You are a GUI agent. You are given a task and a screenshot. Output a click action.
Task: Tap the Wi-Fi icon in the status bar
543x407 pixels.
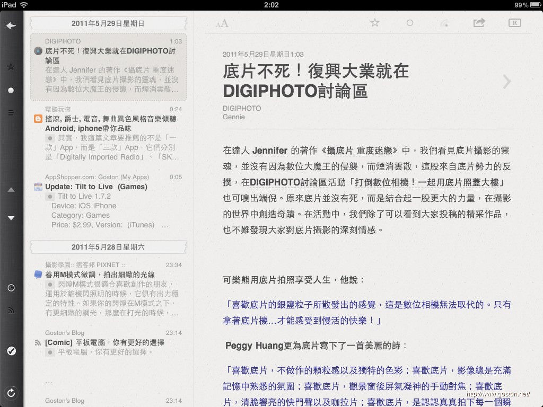[x=24, y=5]
